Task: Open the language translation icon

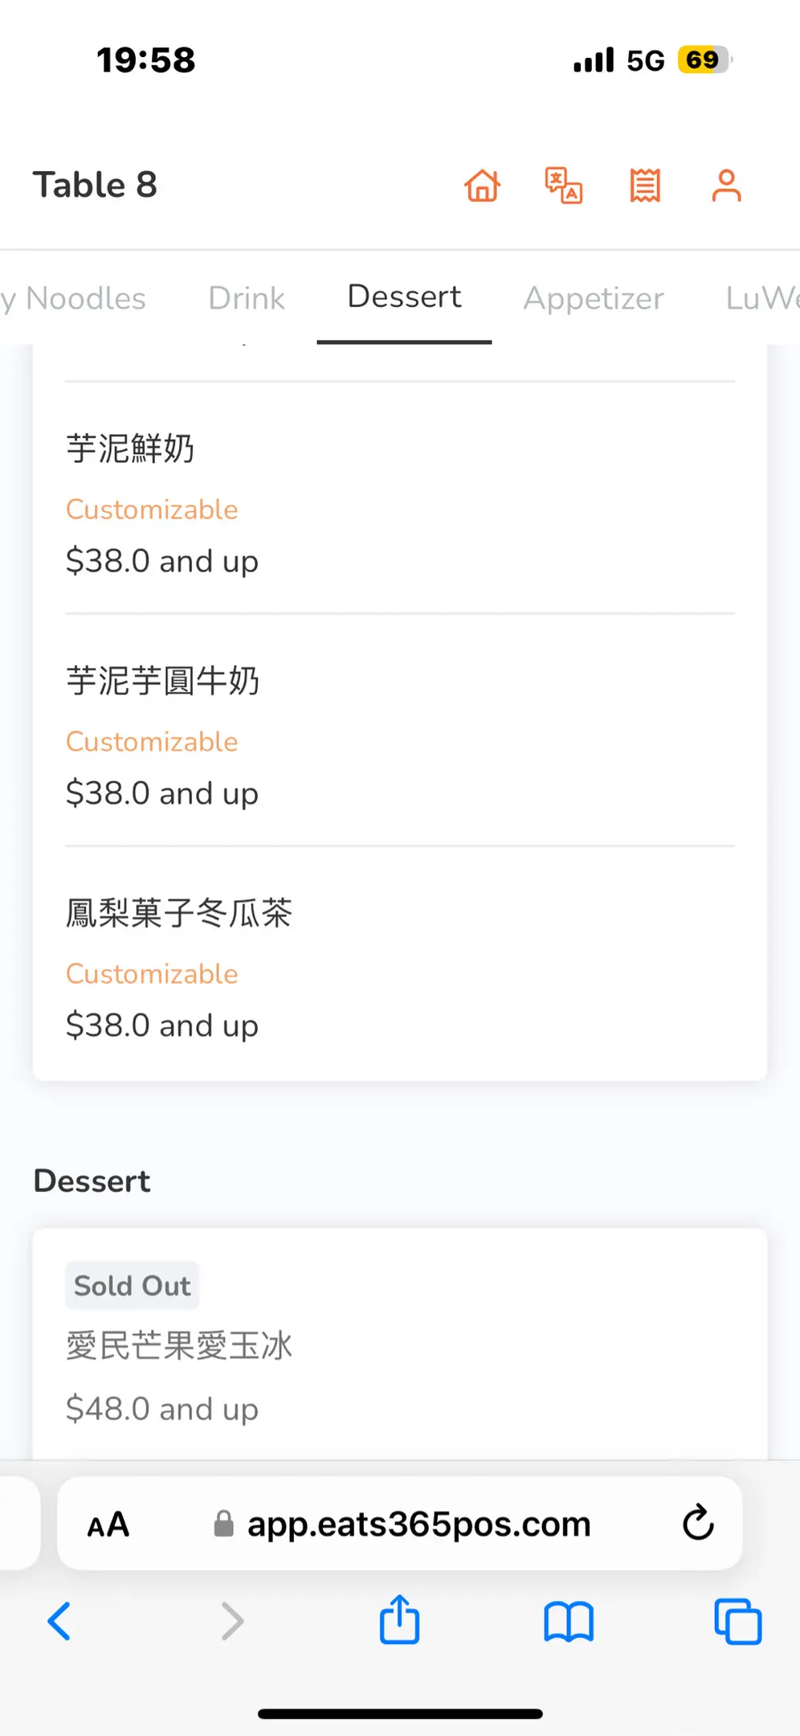Action: (564, 186)
